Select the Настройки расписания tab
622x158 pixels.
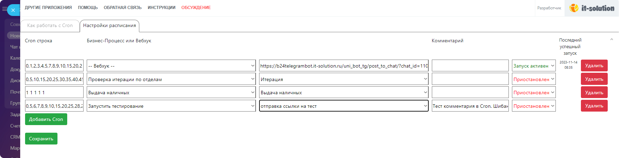coord(109,26)
